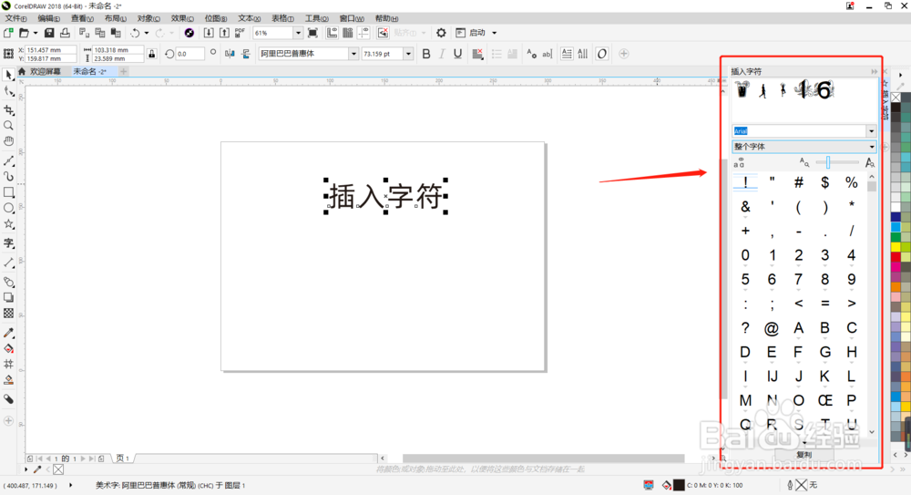Click the rotation angle input field
The width and height of the screenshot is (911, 495).
pyautogui.click(x=190, y=54)
